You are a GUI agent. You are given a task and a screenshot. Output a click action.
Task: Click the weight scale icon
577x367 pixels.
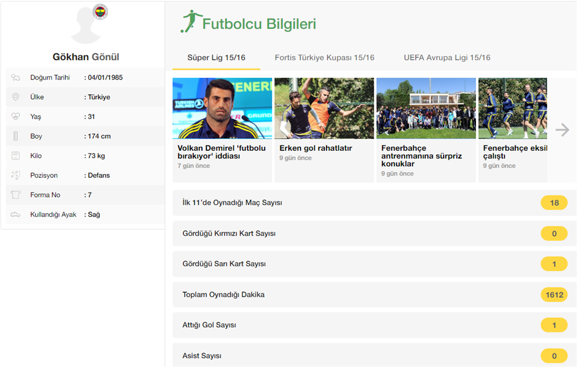[x=16, y=156]
